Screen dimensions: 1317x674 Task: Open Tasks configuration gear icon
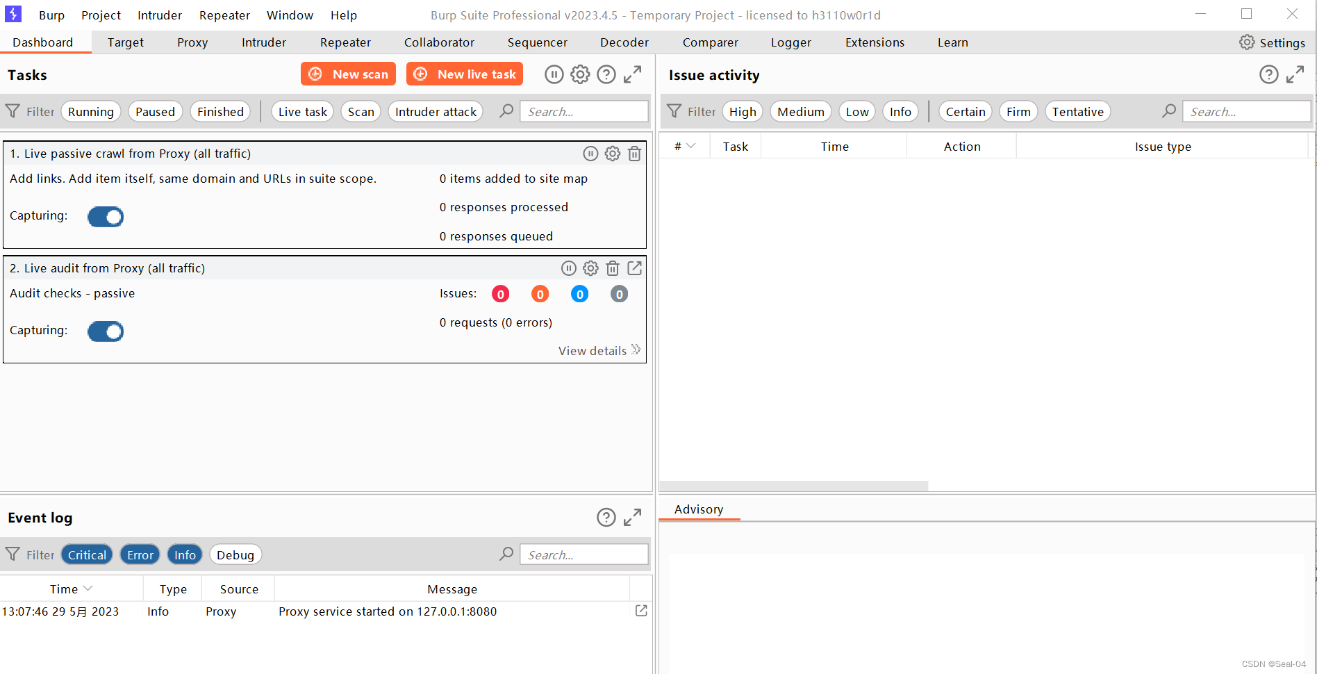click(x=580, y=74)
